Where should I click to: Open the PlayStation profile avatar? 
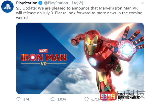pos(7,6)
